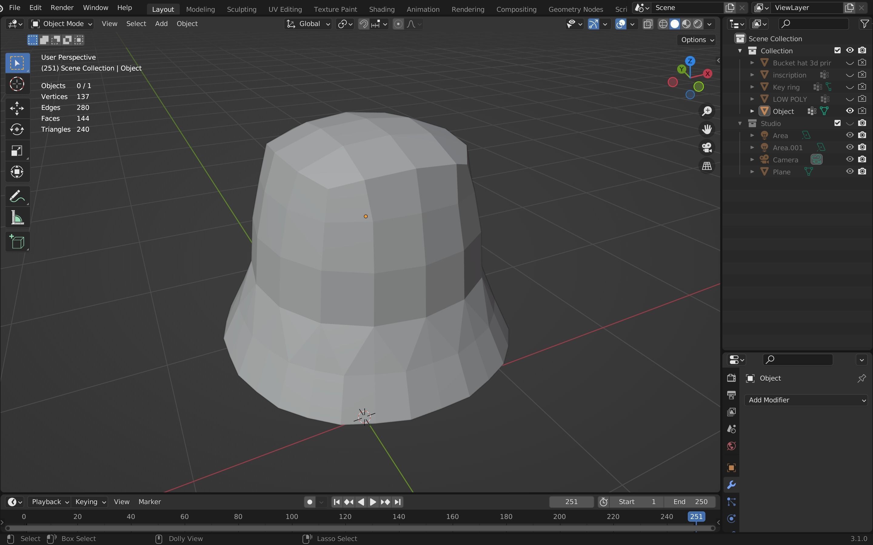Collapse the Studio collection
This screenshot has height=545, width=873.
pyautogui.click(x=740, y=123)
